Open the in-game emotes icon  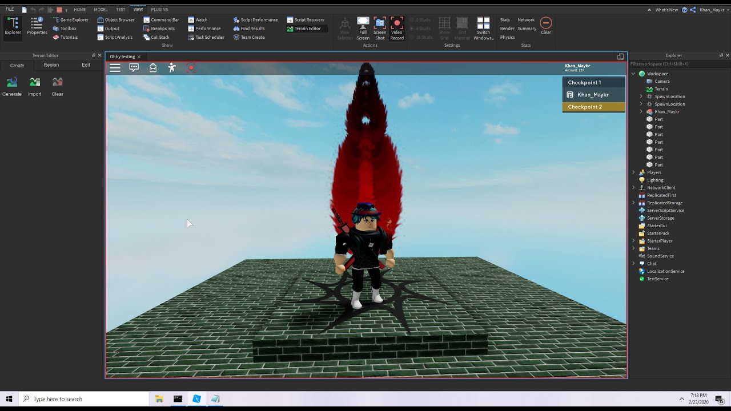coord(172,68)
